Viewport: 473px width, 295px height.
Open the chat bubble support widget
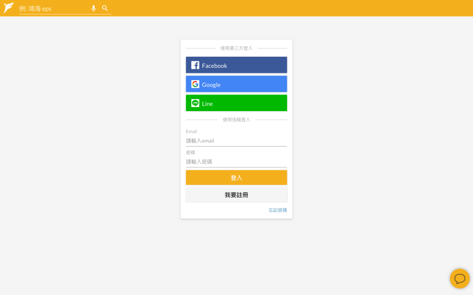tap(460, 278)
